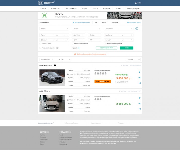Screen dimensions: 180x150
Task: Open the По названию sort dropdown
Action: click(47, 59)
